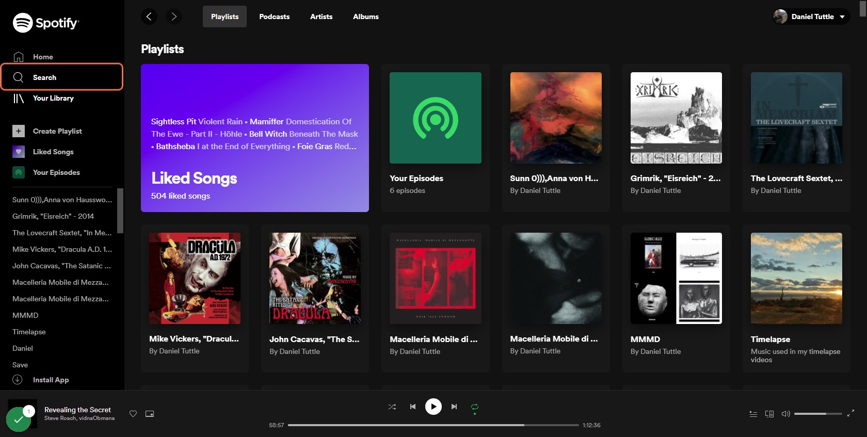Click the Revealing the Secret song title

pos(77,410)
